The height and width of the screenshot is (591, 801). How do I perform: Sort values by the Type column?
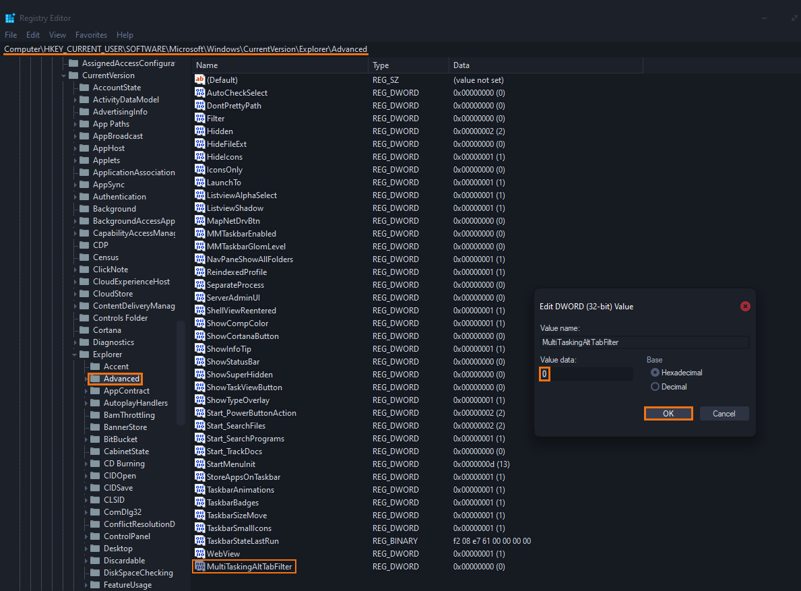click(409, 65)
